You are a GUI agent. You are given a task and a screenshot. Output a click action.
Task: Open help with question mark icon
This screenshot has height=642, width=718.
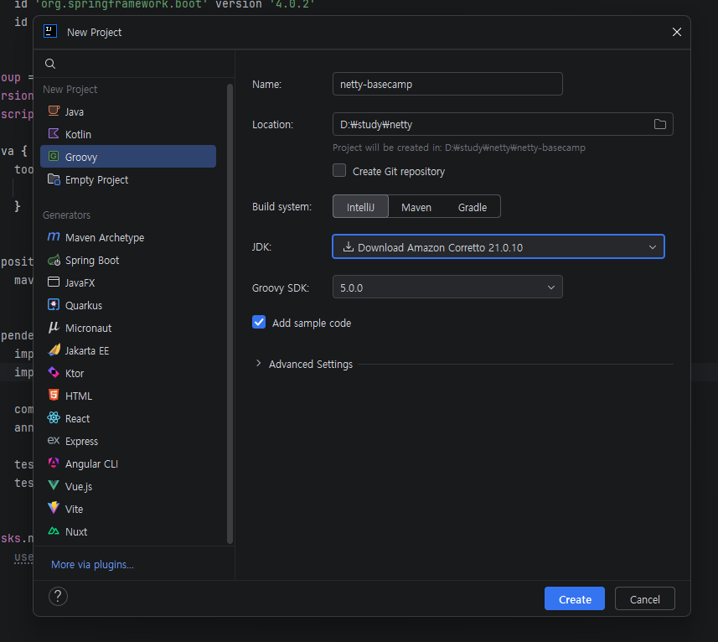pyautogui.click(x=58, y=596)
